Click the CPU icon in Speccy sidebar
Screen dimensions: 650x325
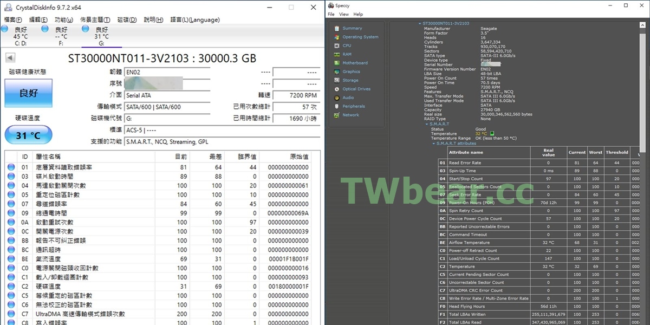coord(335,45)
